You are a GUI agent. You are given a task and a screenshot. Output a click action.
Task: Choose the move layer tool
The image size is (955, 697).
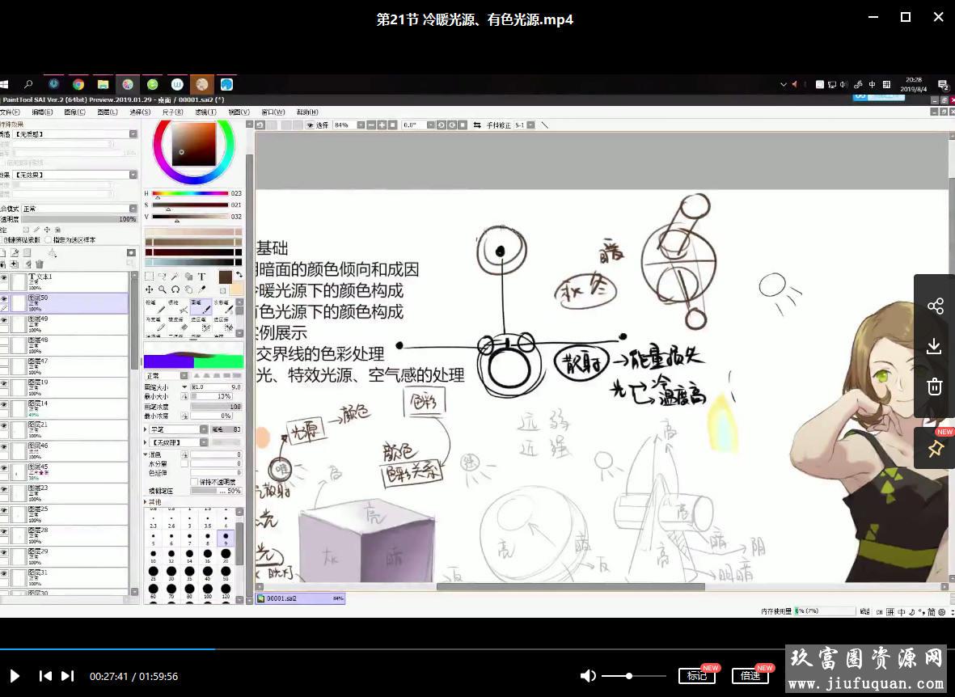150,289
